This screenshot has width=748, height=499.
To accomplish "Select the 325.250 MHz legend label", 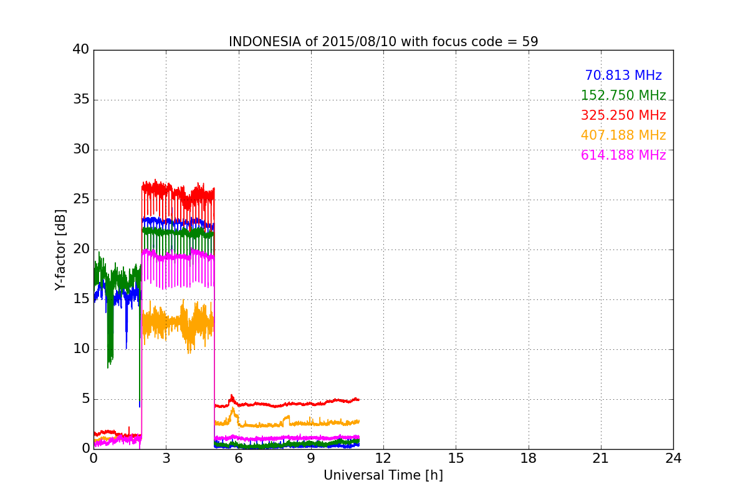I will [x=623, y=115].
